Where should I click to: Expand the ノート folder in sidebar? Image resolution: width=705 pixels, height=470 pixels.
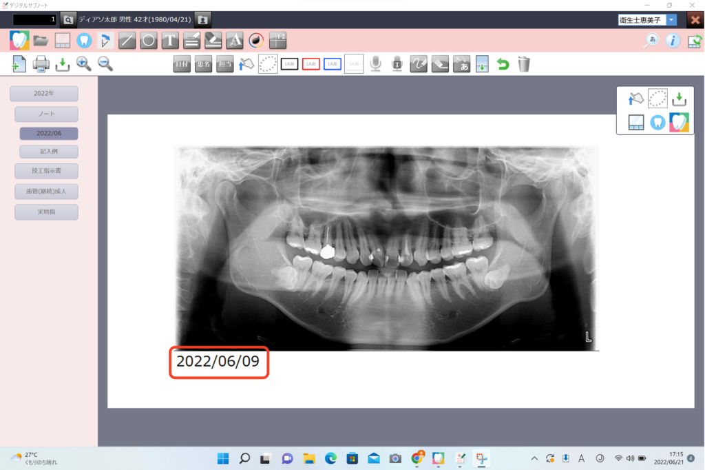click(x=47, y=114)
